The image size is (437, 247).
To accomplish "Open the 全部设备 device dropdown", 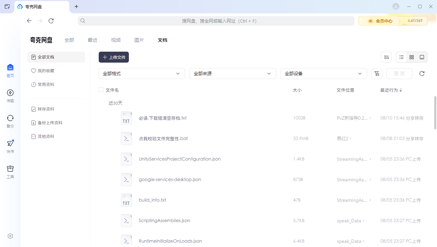I will click(323, 73).
